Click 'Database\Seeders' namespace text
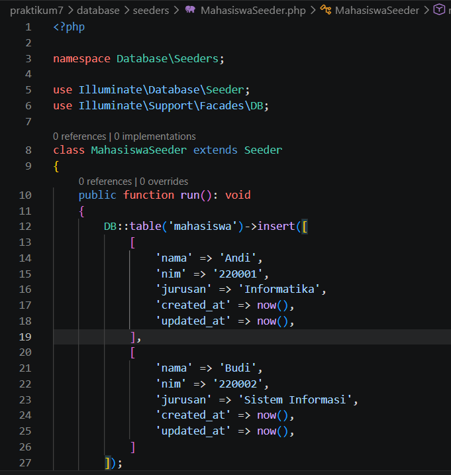This screenshot has width=451, height=475. 168,58
